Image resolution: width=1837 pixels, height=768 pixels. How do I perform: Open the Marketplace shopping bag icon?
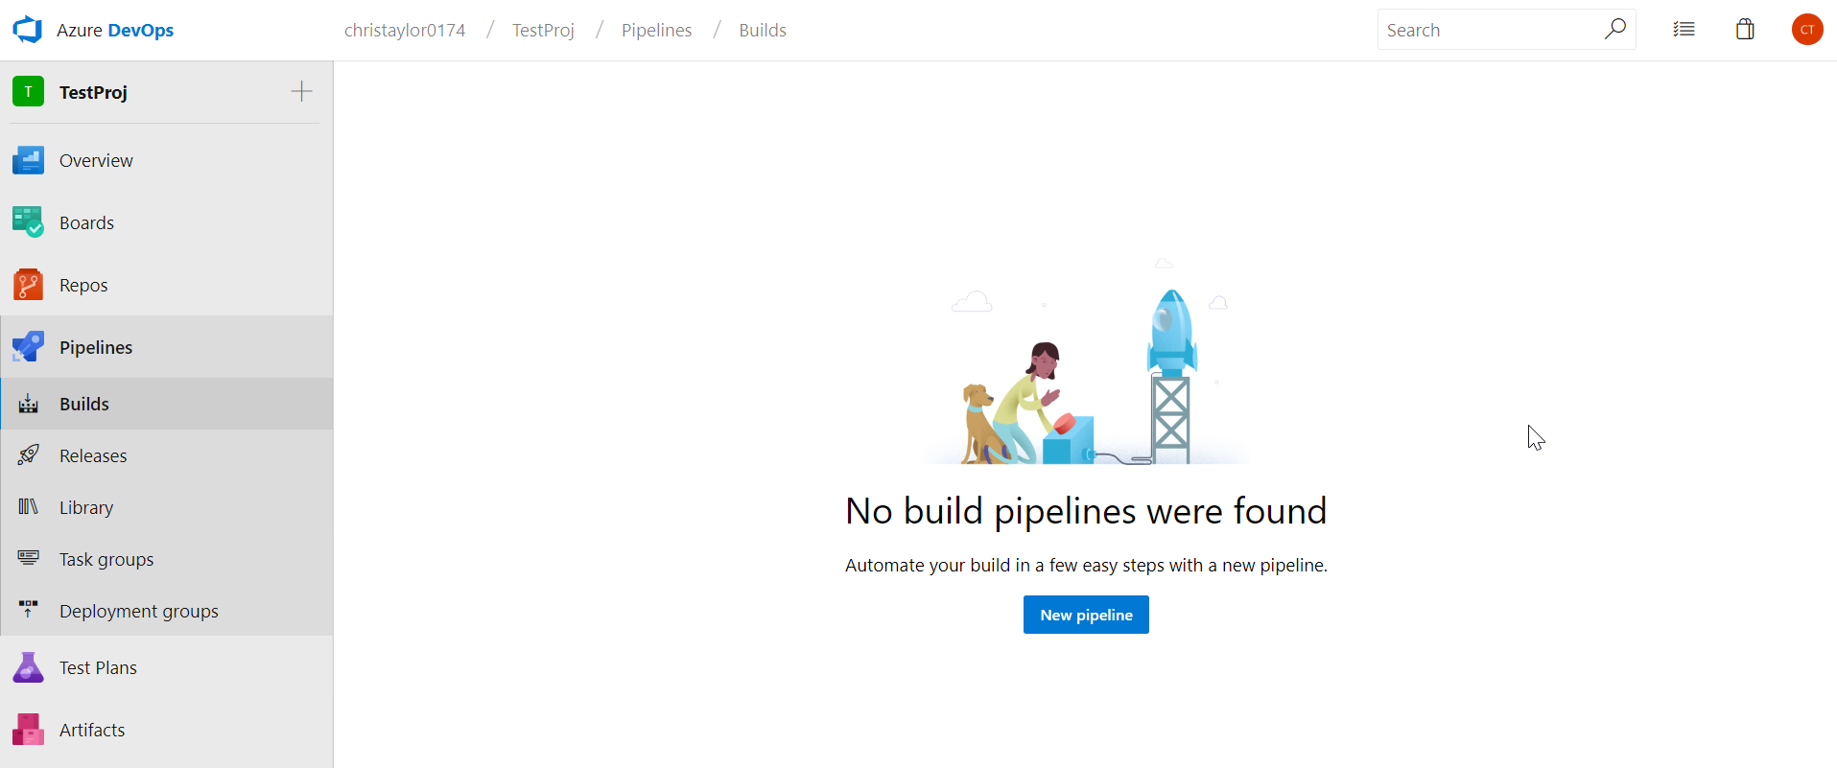[x=1745, y=30]
